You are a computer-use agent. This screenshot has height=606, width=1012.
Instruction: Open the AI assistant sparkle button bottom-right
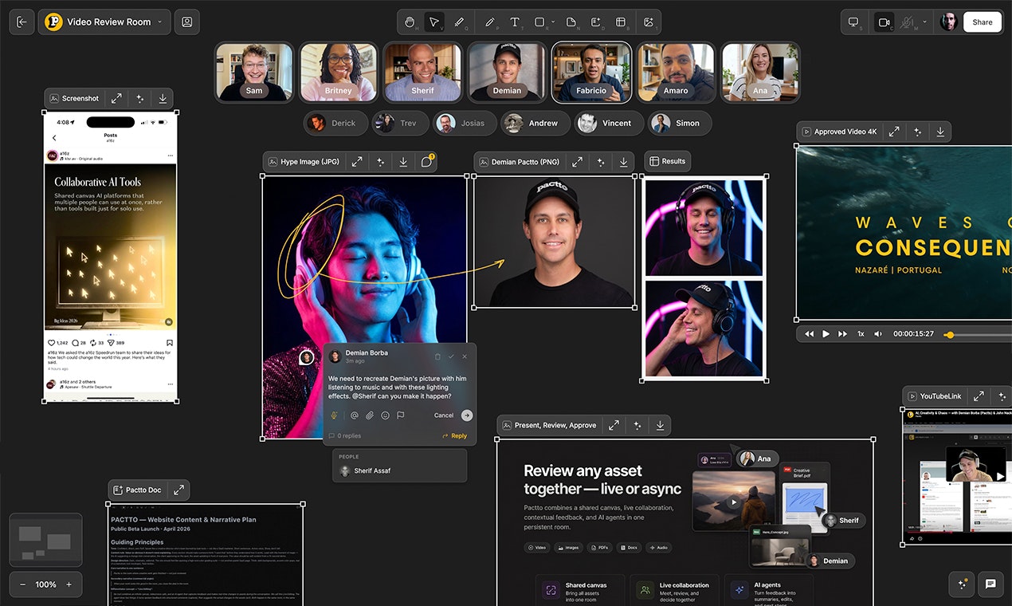(x=962, y=584)
